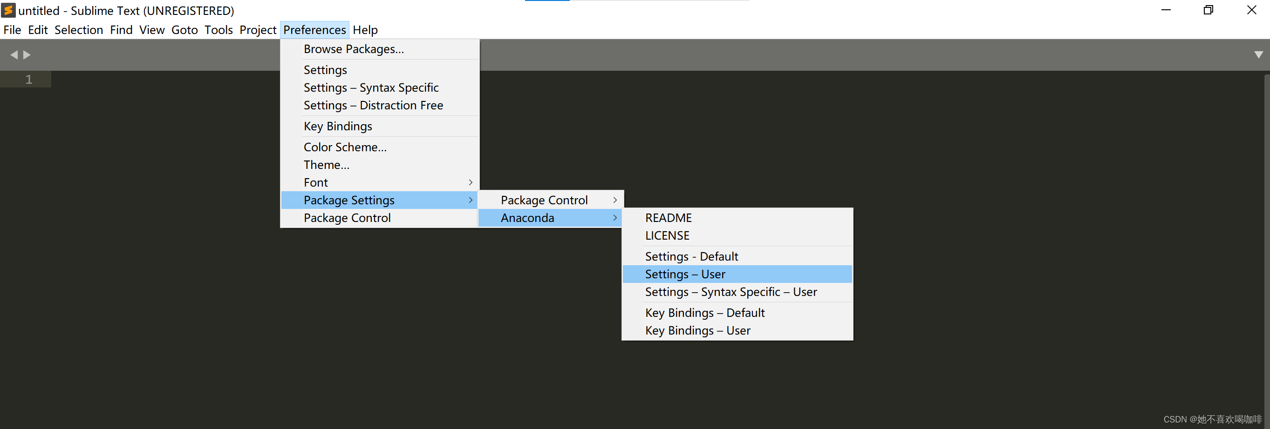Click line number 1 in gutter

coord(29,79)
